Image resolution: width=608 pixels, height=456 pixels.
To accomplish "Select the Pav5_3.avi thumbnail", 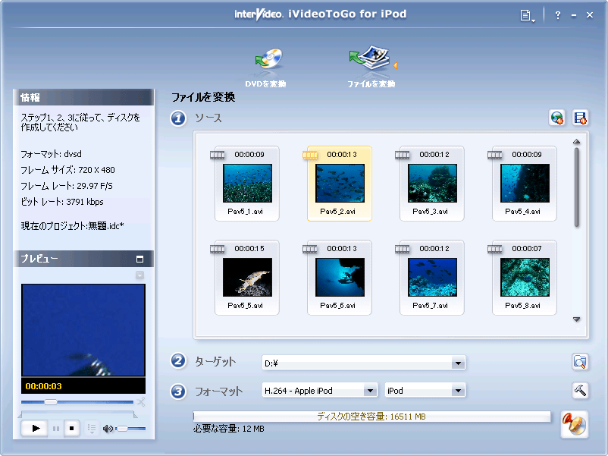I will (432, 183).
